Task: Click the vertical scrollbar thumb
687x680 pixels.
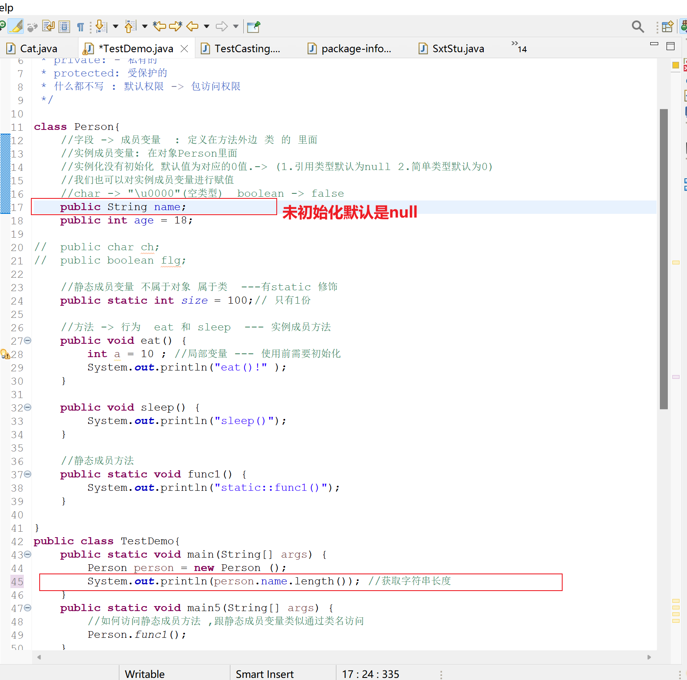Action: tap(664, 259)
